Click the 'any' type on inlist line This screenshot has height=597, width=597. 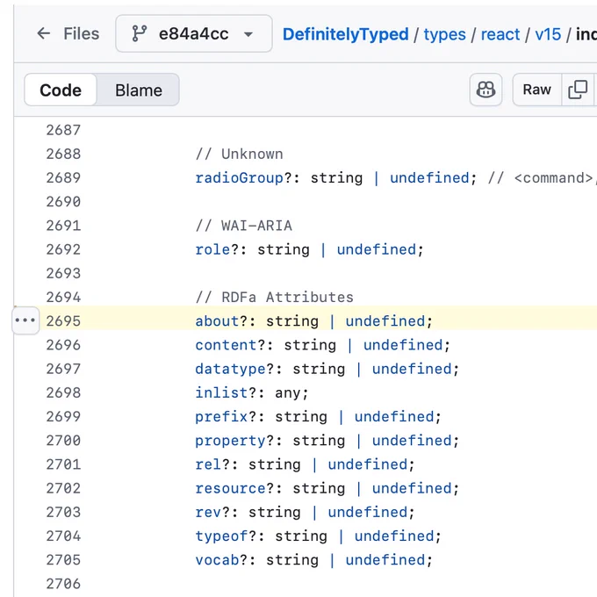(288, 393)
